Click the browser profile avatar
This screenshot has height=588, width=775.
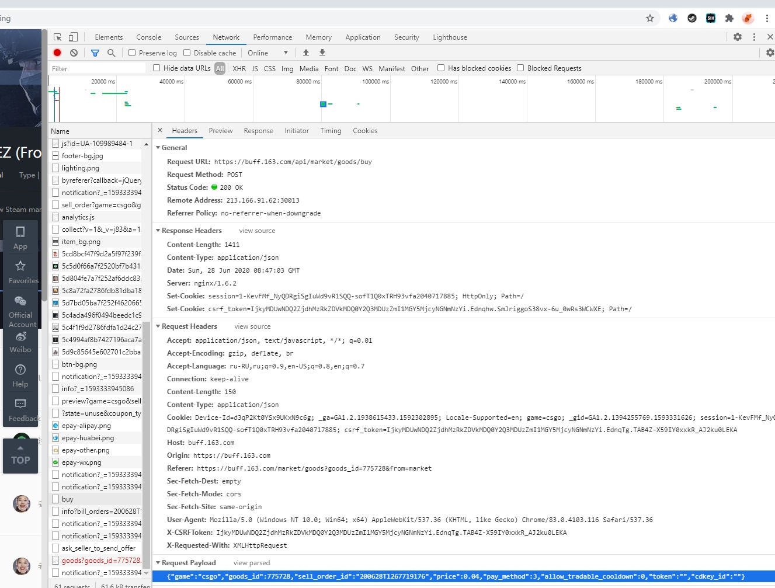(748, 18)
